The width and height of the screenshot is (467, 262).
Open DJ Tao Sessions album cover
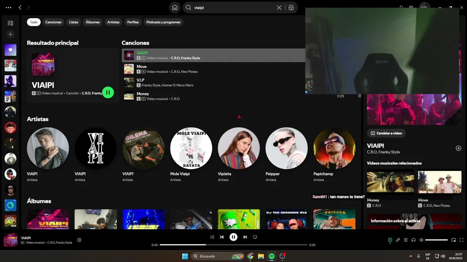(287, 219)
